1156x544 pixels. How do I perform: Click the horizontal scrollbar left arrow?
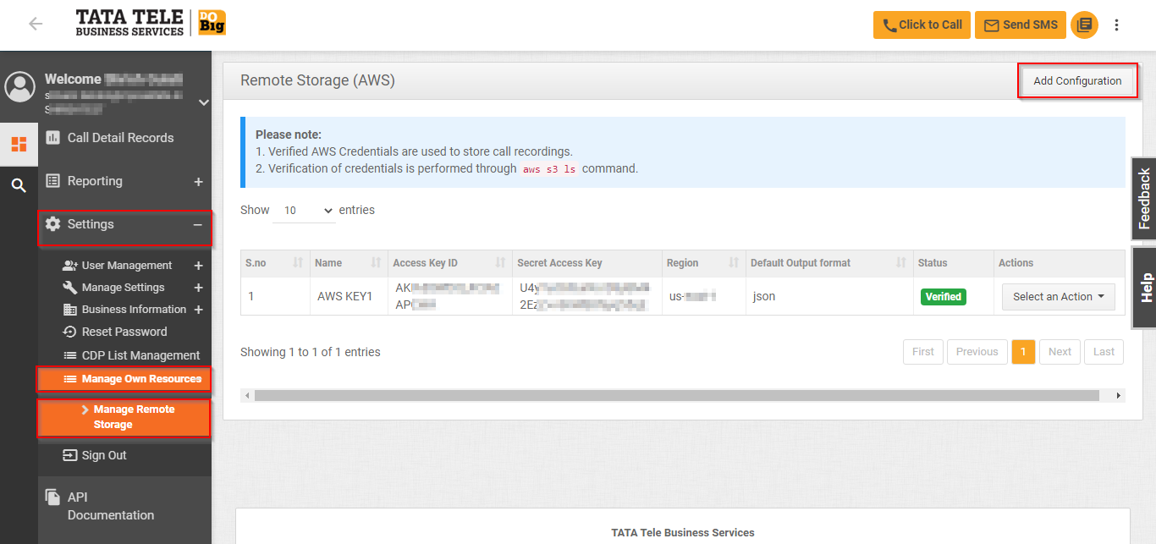coord(247,395)
